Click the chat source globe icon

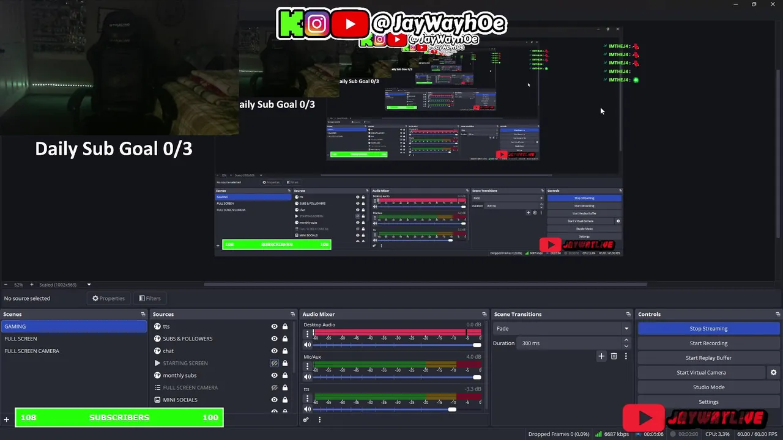[157, 351]
